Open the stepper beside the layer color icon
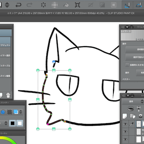This screenshot has width=144, height=144. click(21, 112)
